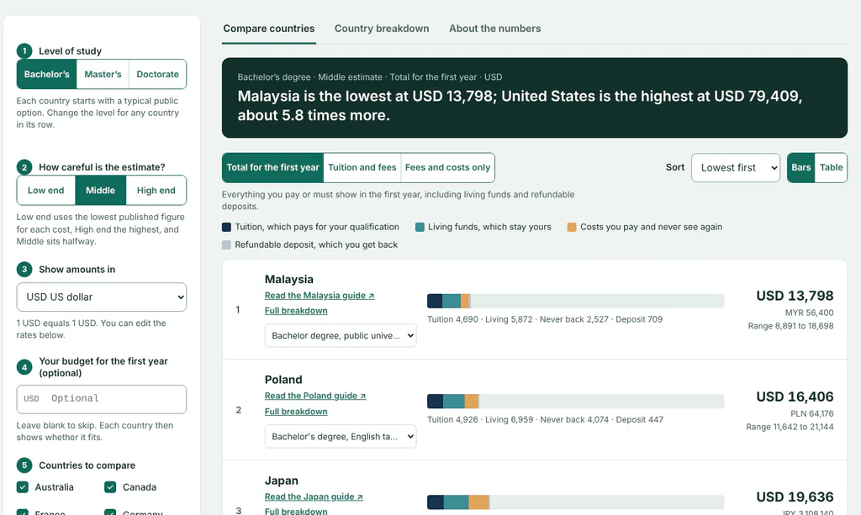Open Japan's Full breakdown link

click(296, 511)
